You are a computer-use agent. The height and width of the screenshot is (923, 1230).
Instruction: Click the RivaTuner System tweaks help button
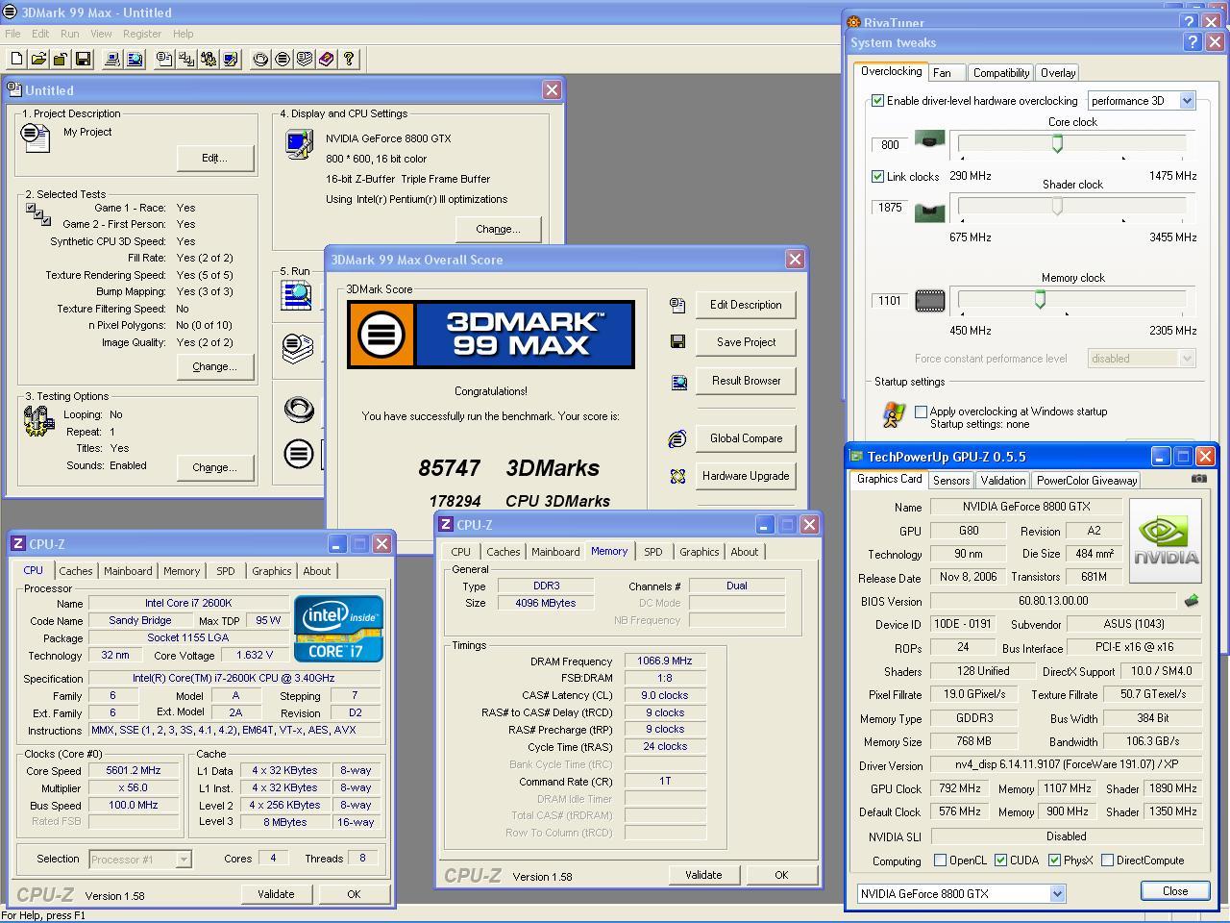pyautogui.click(x=1192, y=41)
